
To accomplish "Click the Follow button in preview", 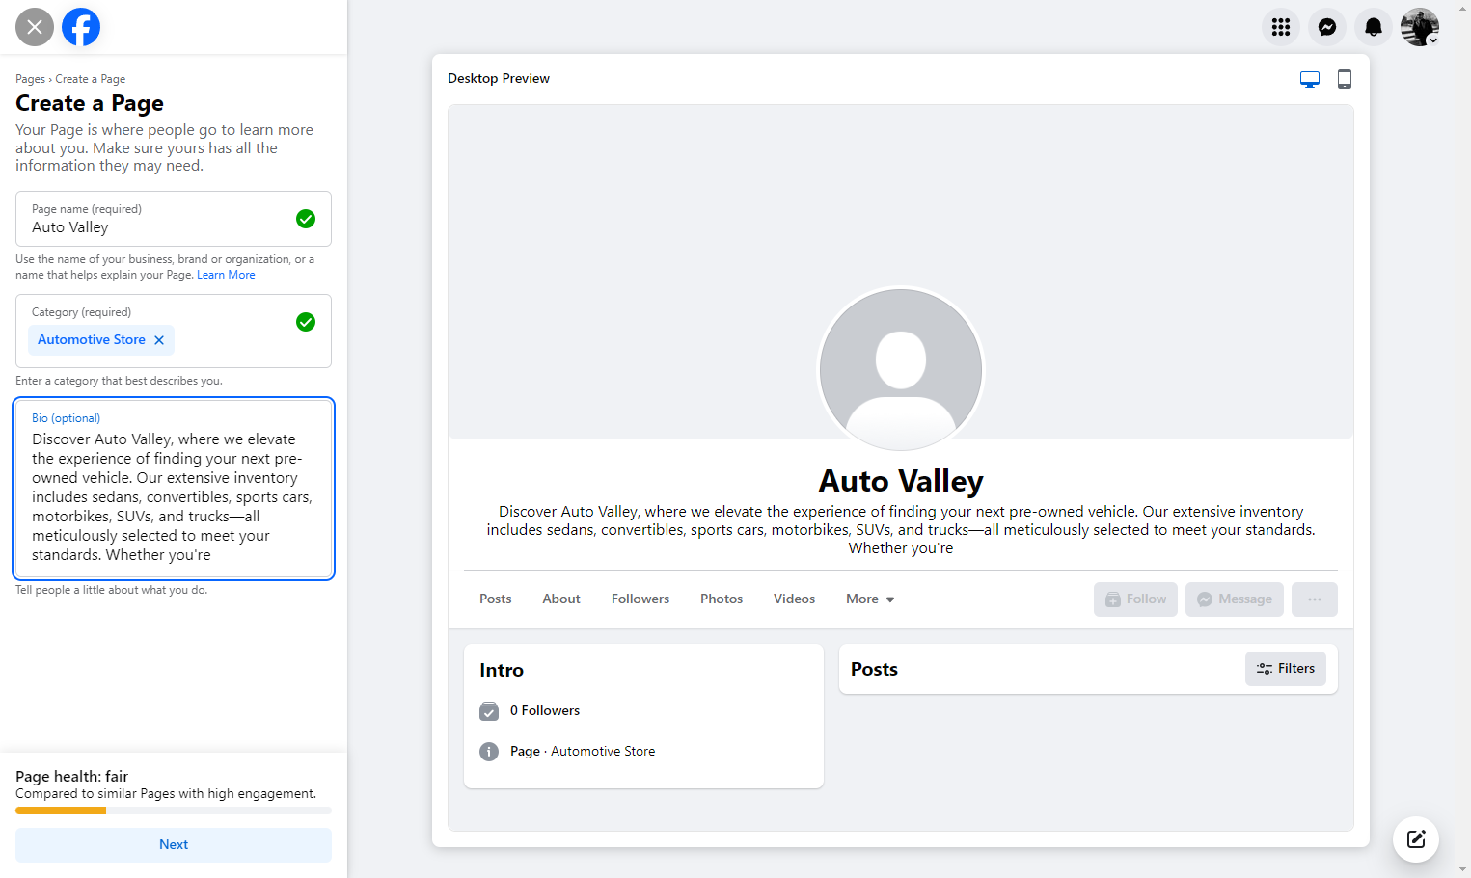I will click(x=1135, y=599).
